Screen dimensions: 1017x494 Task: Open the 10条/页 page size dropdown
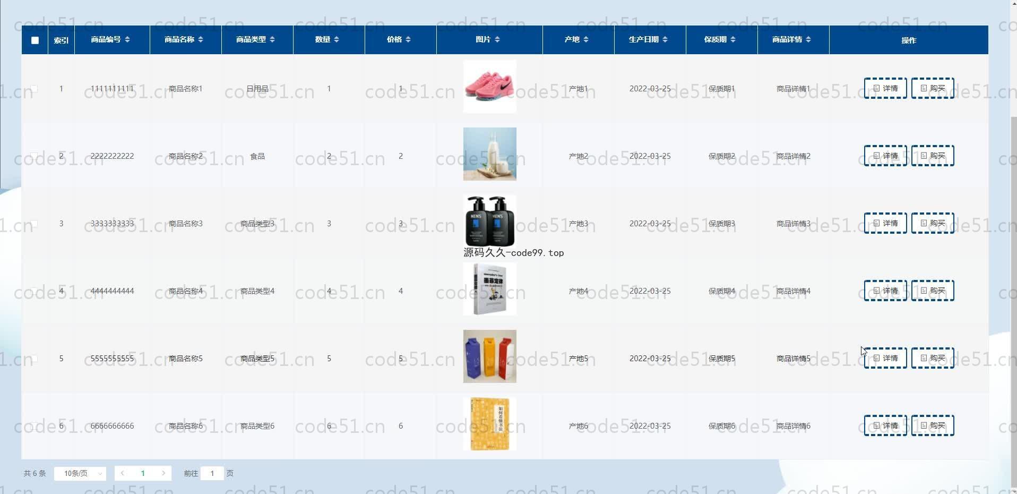[80, 473]
